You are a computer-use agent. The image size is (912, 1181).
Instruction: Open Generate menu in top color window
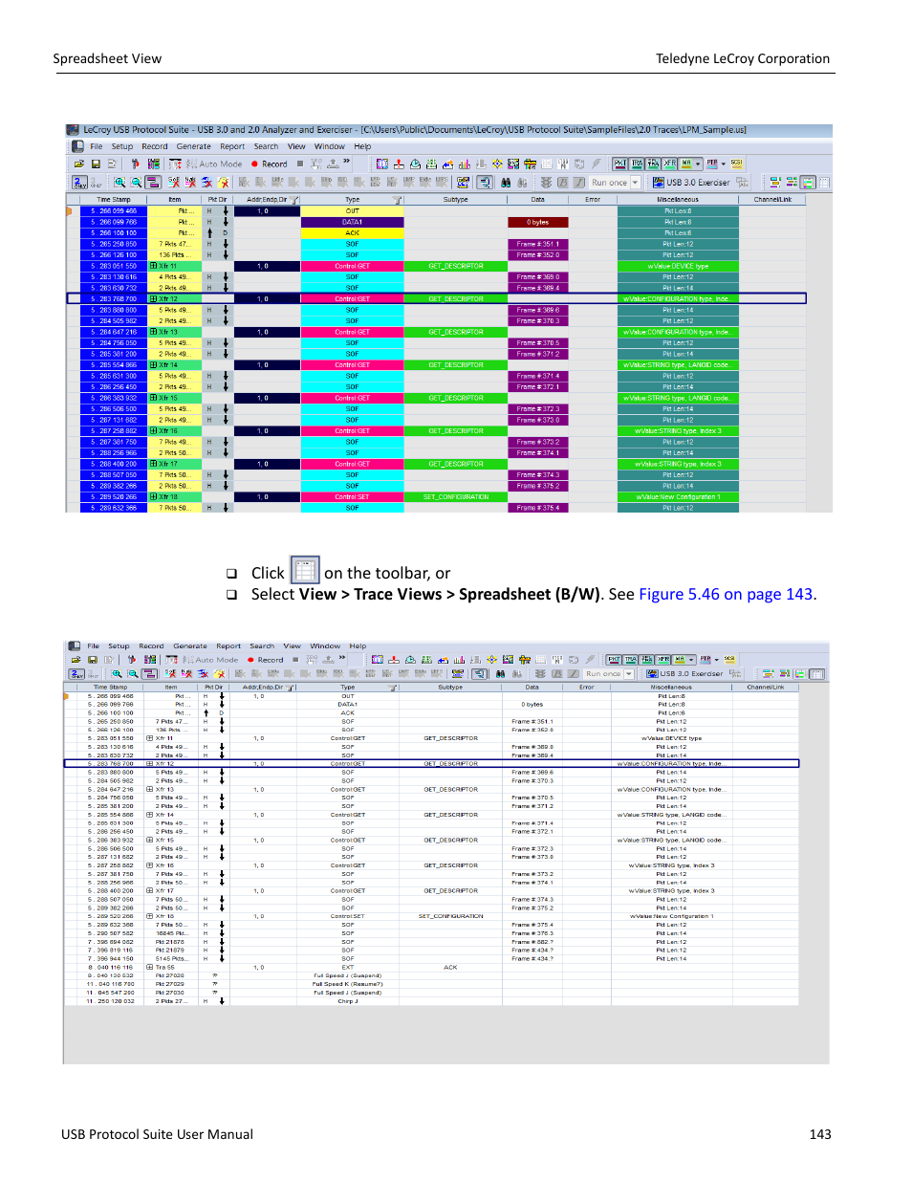coord(193,146)
